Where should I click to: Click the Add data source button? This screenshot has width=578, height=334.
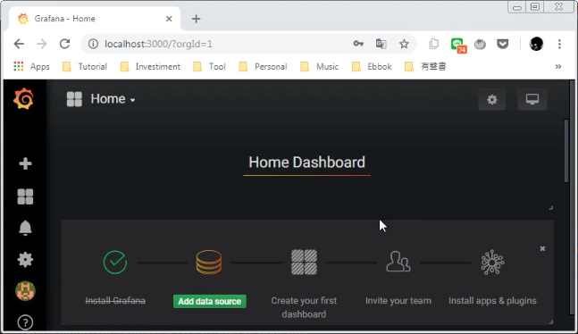[x=210, y=301]
